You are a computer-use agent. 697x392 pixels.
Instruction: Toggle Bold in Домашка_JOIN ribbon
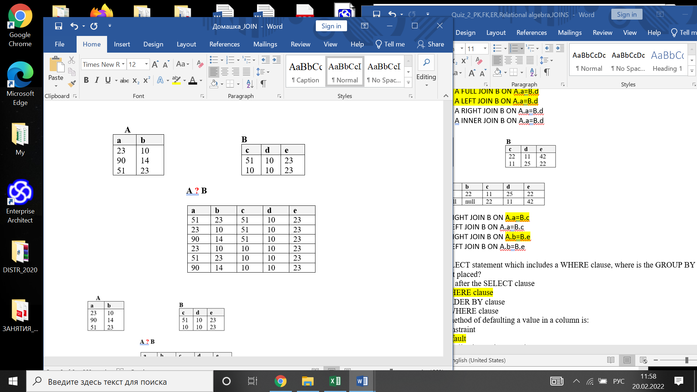[86, 80]
